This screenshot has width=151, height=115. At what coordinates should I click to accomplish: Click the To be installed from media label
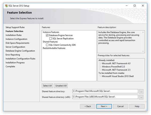[x=111, y=73]
